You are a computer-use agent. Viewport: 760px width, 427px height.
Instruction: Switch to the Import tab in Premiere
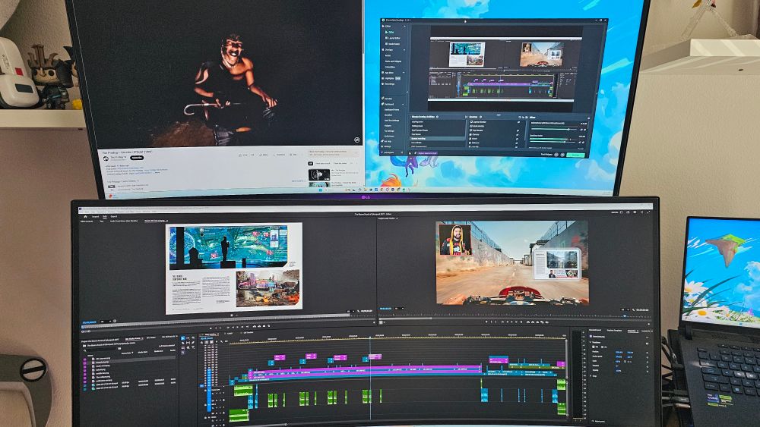pos(96,217)
